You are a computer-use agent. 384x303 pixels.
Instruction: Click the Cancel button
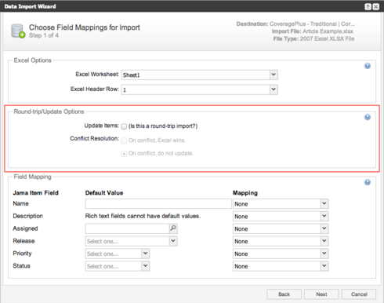click(359, 294)
